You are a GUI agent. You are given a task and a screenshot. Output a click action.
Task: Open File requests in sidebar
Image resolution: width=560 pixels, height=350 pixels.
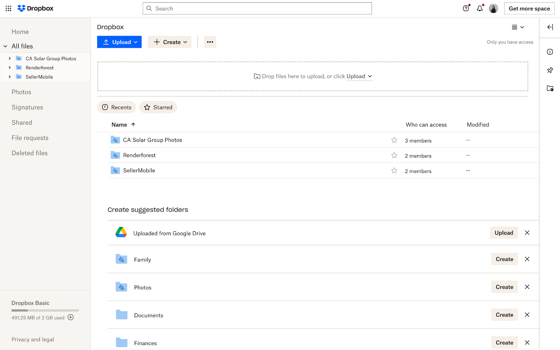[30, 138]
